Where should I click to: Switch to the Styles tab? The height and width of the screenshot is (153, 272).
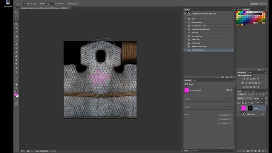click(x=249, y=73)
